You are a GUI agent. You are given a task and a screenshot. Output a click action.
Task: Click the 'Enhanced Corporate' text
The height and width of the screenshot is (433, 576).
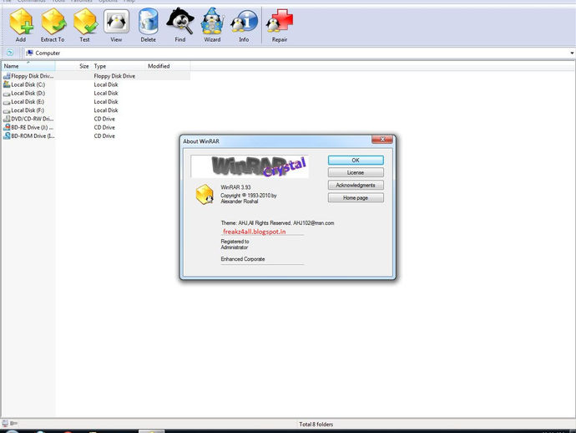click(243, 259)
